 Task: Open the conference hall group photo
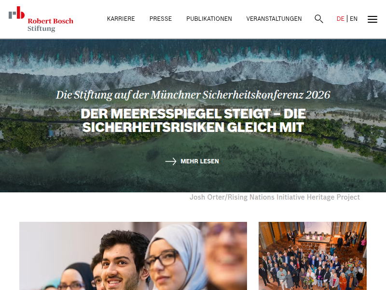[x=312, y=256]
